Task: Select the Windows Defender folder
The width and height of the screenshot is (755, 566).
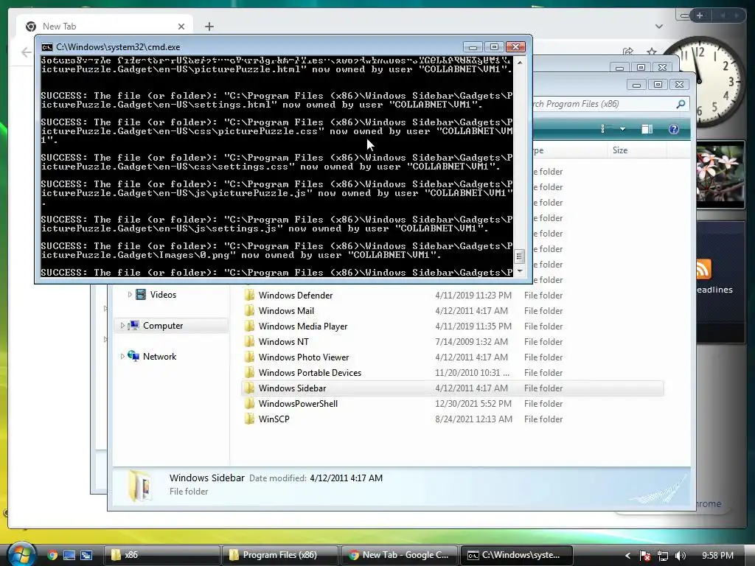Action: coord(295,296)
